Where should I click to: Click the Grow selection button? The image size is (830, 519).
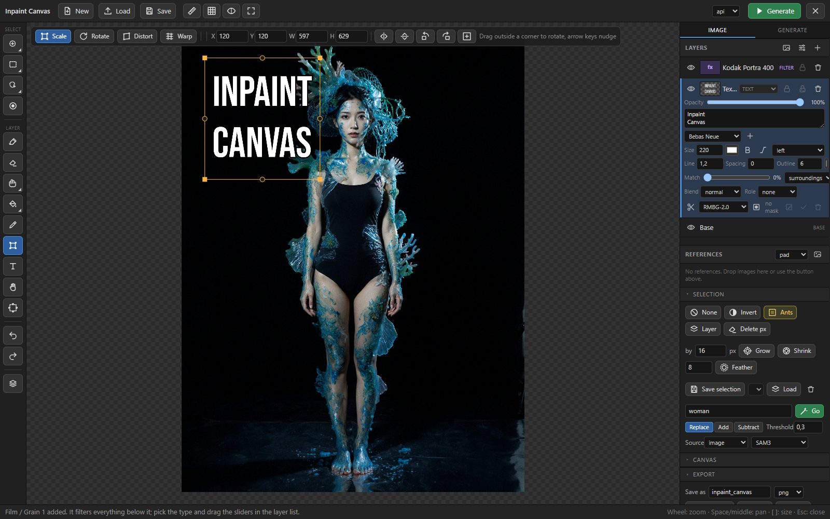756,351
